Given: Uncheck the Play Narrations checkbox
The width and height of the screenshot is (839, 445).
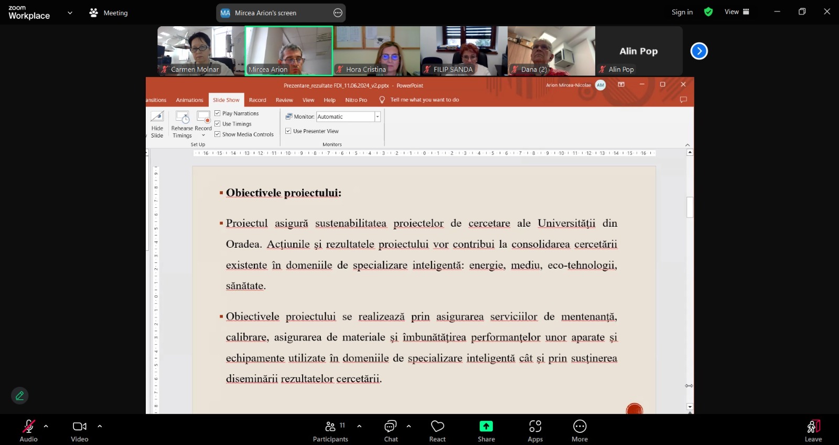Looking at the screenshot, I should click(x=218, y=113).
